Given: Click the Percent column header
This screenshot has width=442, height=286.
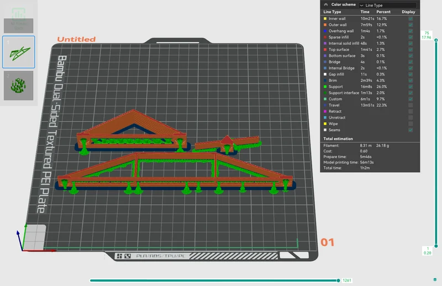Looking at the screenshot, I should click(x=383, y=12).
